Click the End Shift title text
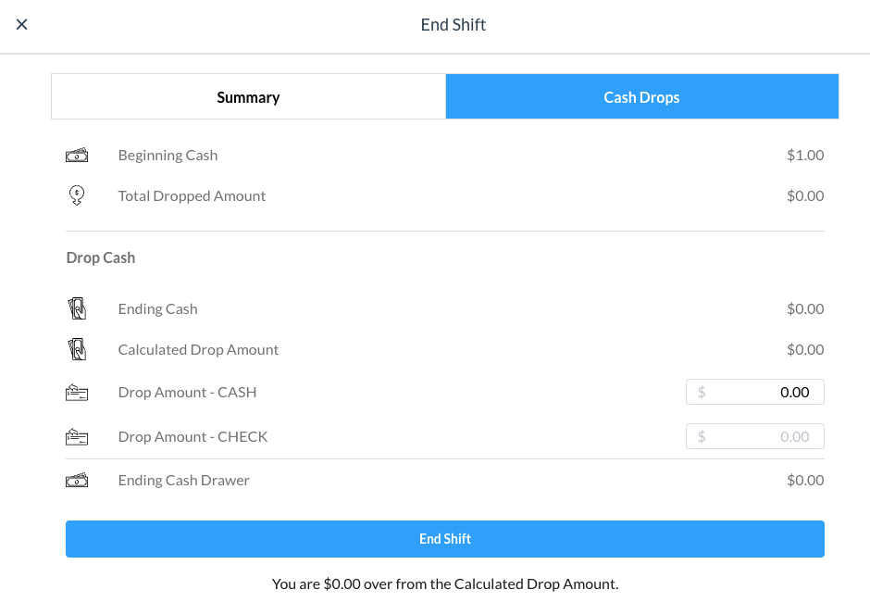The image size is (870, 602). (453, 25)
